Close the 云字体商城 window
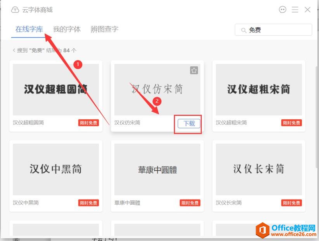 coord(307,10)
